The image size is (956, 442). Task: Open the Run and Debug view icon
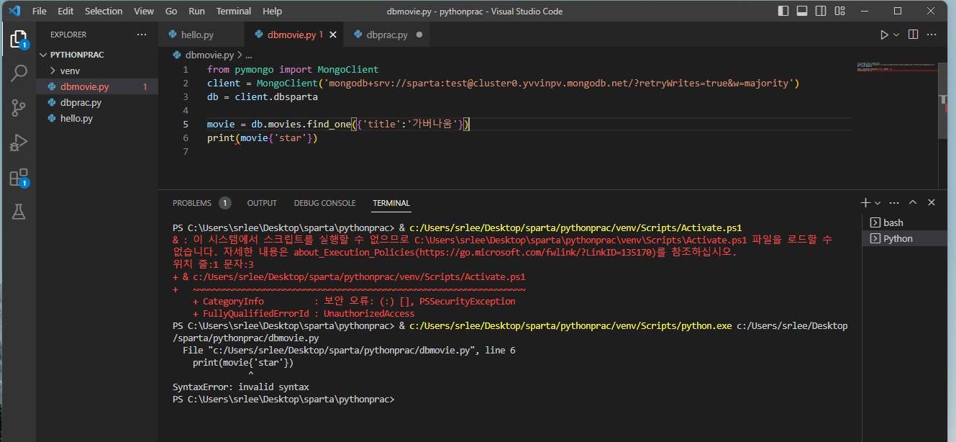18,143
